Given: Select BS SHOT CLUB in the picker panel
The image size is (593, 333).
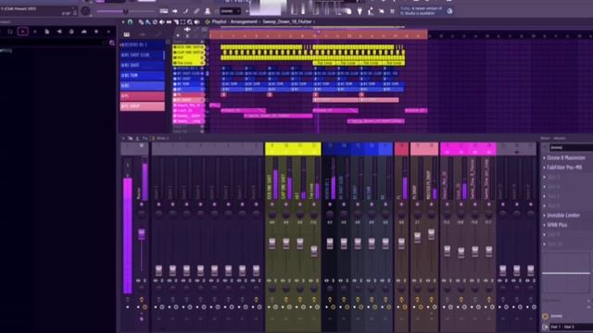Looking at the screenshot, I should pyautogui.click(x=142, y=55).
